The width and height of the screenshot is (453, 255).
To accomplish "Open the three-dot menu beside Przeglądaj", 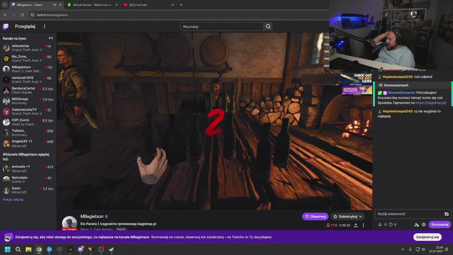I will point(45,27).
